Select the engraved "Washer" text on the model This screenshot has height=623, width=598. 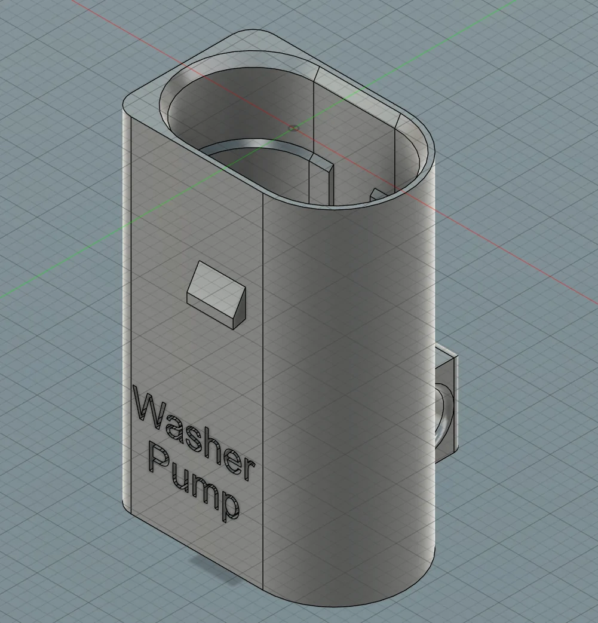[194, 433]
